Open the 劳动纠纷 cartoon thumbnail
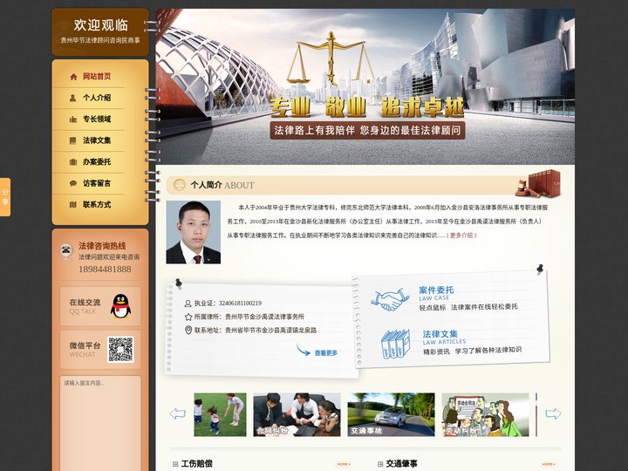Screen dimensions: 628x471 click(x=485, y=414)
